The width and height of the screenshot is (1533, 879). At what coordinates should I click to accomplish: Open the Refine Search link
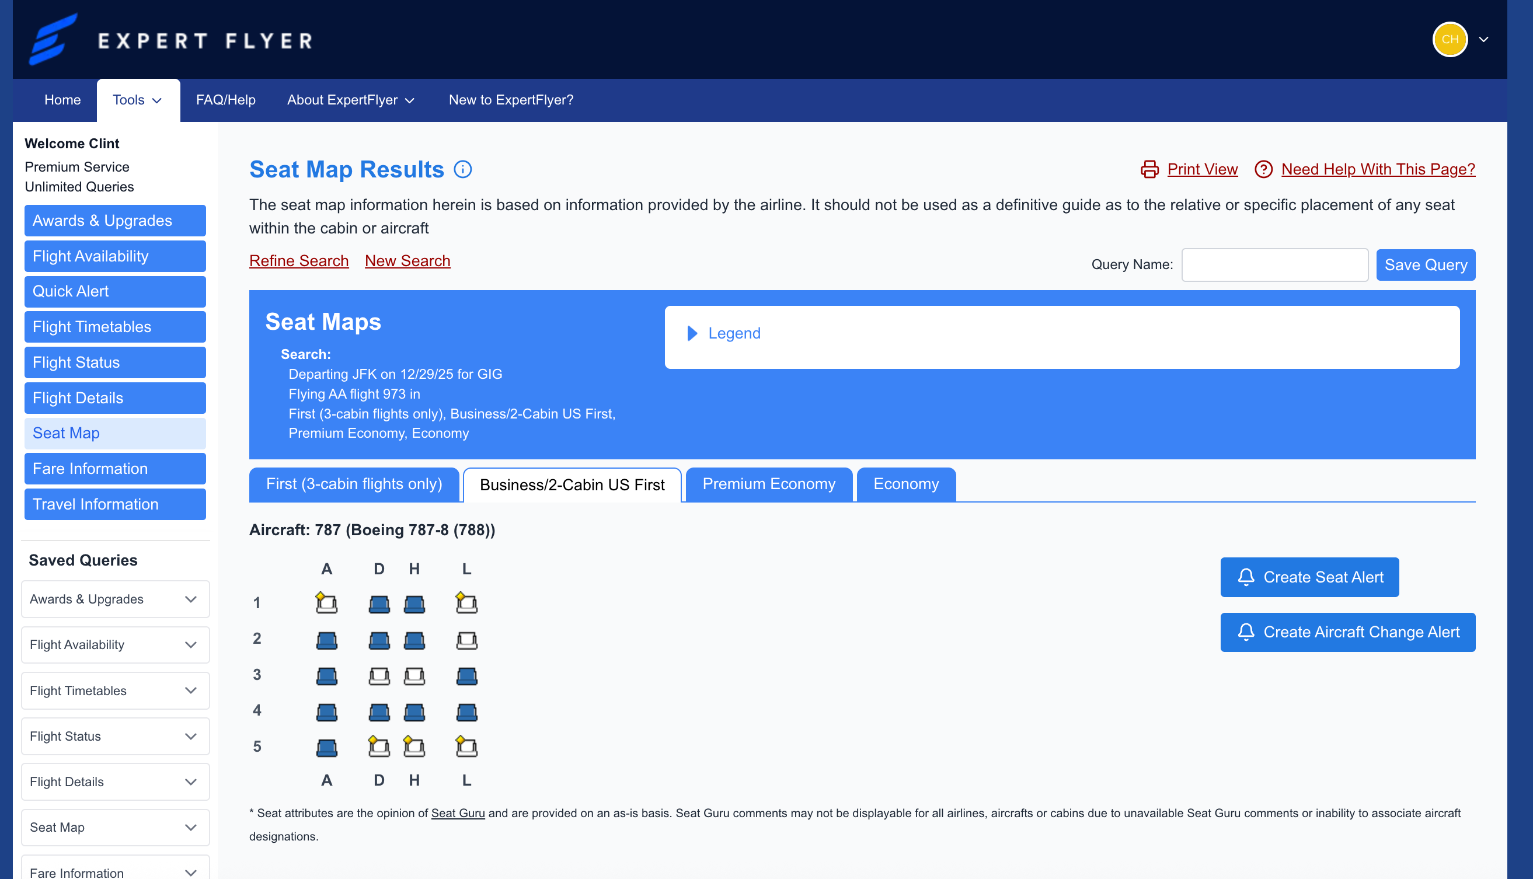point(299,261)
